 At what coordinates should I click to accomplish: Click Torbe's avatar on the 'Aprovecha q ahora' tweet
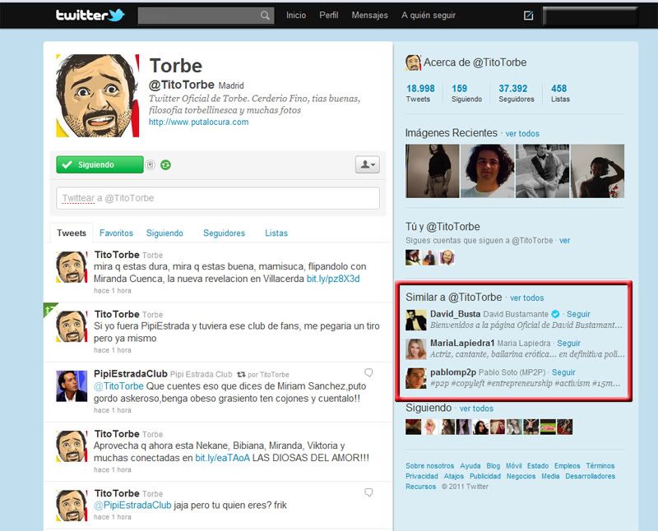72,446
